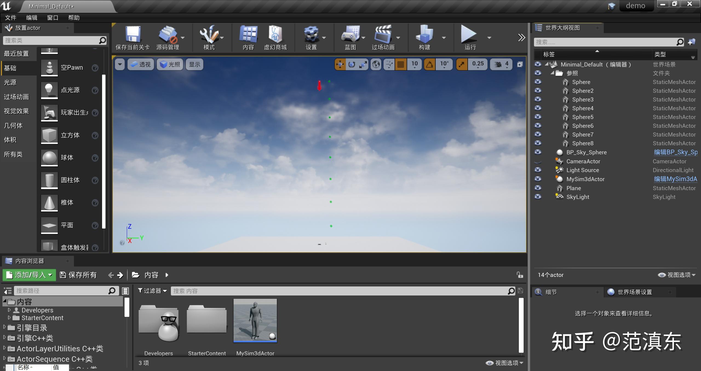701x371 pixels.
Task: Open the viewport options dropdown arrow
Action: [120, 64]
